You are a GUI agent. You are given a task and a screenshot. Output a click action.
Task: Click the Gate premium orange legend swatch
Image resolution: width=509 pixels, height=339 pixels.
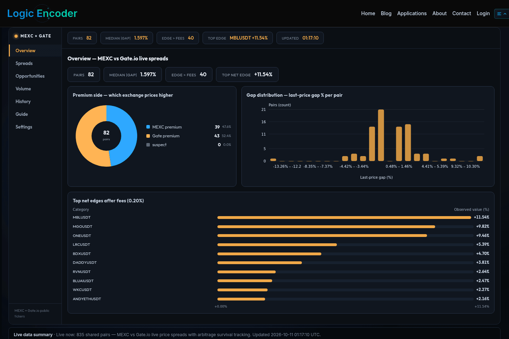[148, 136]
